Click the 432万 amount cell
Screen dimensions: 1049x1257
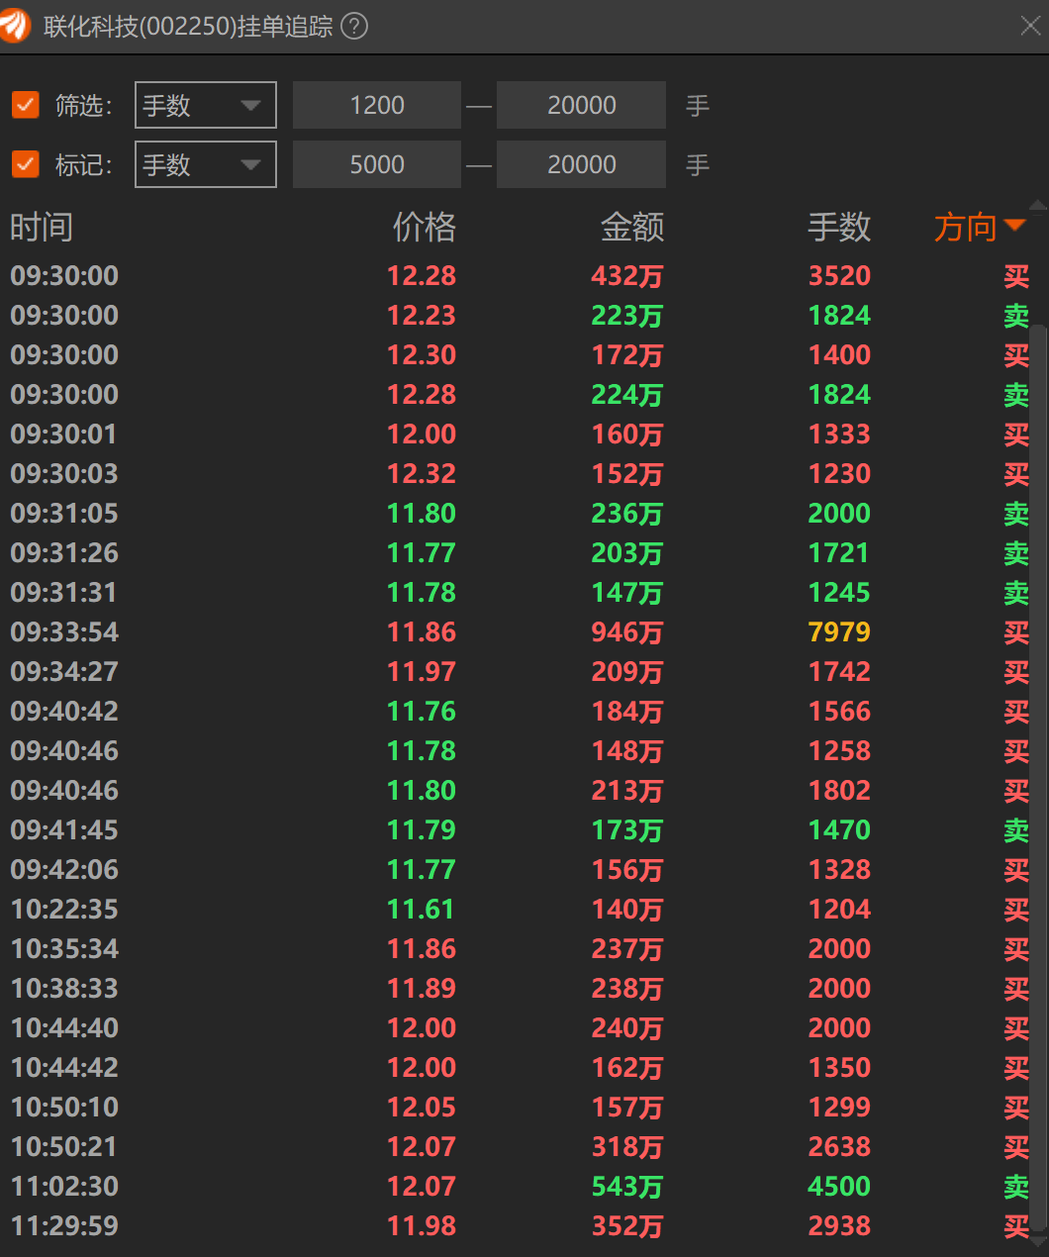coord(627,275)
